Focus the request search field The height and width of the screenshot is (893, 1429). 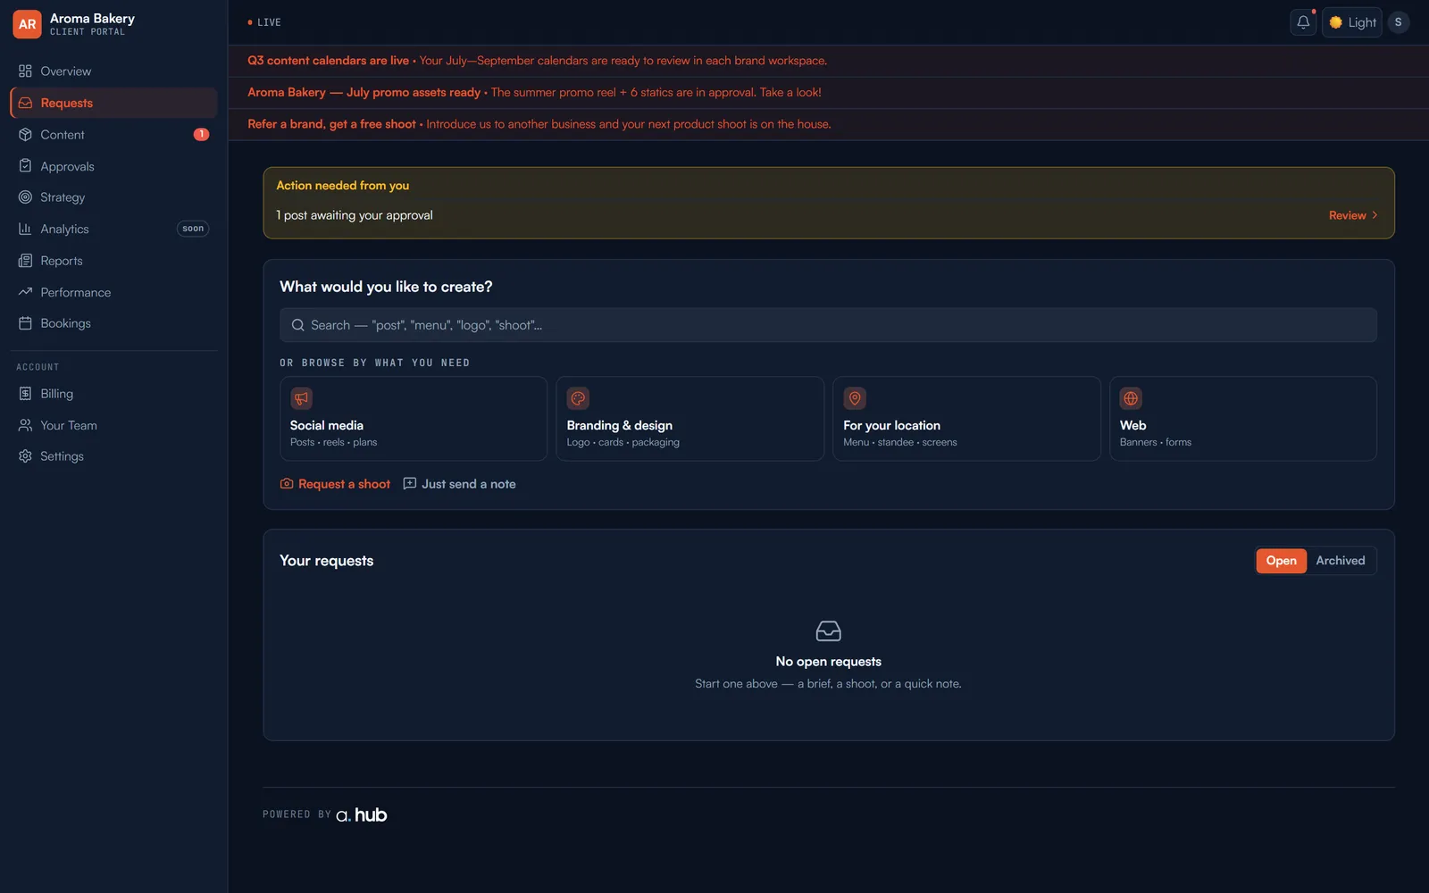pyautogui.click(x=828, y=325)
